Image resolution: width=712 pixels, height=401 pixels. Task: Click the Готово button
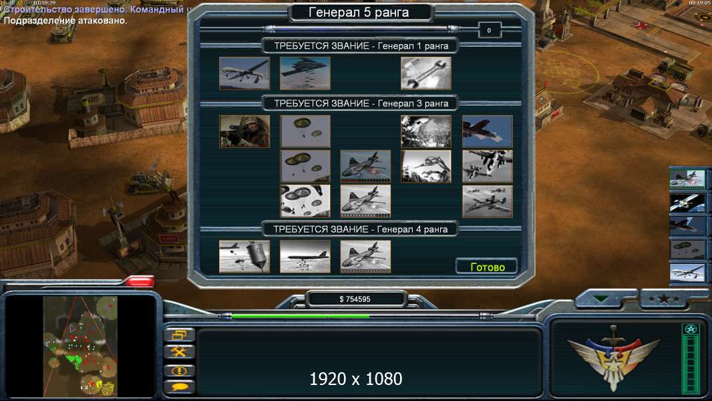point(487,267)
